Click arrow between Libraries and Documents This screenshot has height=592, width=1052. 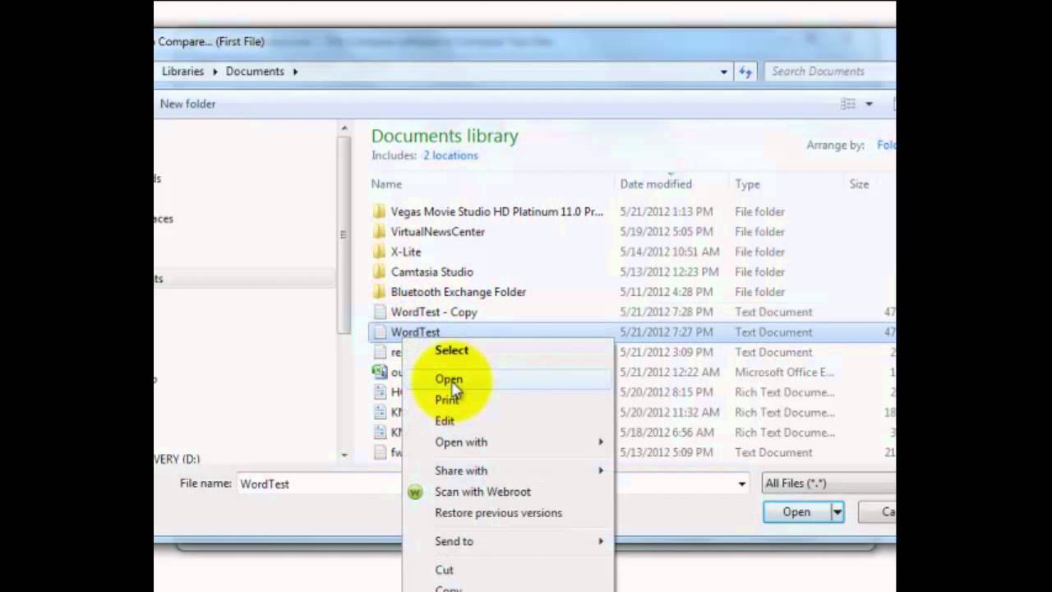click(x=216, y=72)
